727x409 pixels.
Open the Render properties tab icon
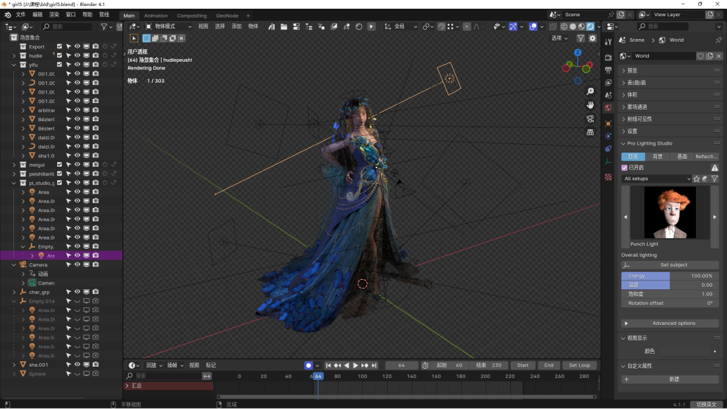tap(609, 57)
